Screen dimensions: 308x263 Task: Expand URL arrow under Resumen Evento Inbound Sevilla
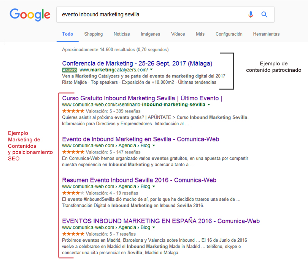click(x=154, y=187)
